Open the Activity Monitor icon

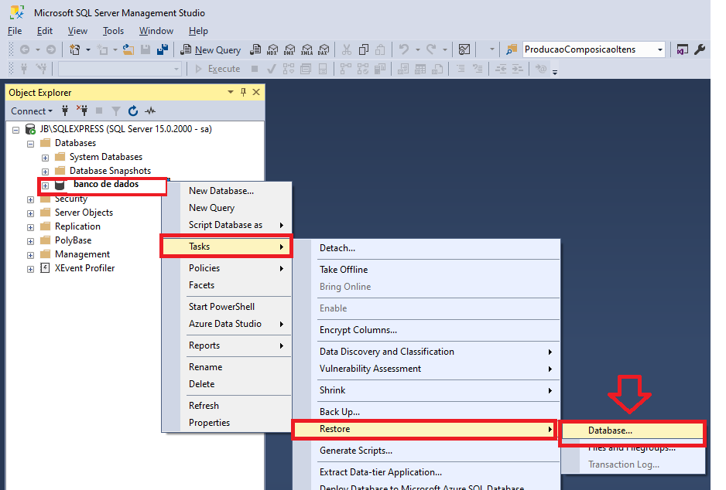464,49
